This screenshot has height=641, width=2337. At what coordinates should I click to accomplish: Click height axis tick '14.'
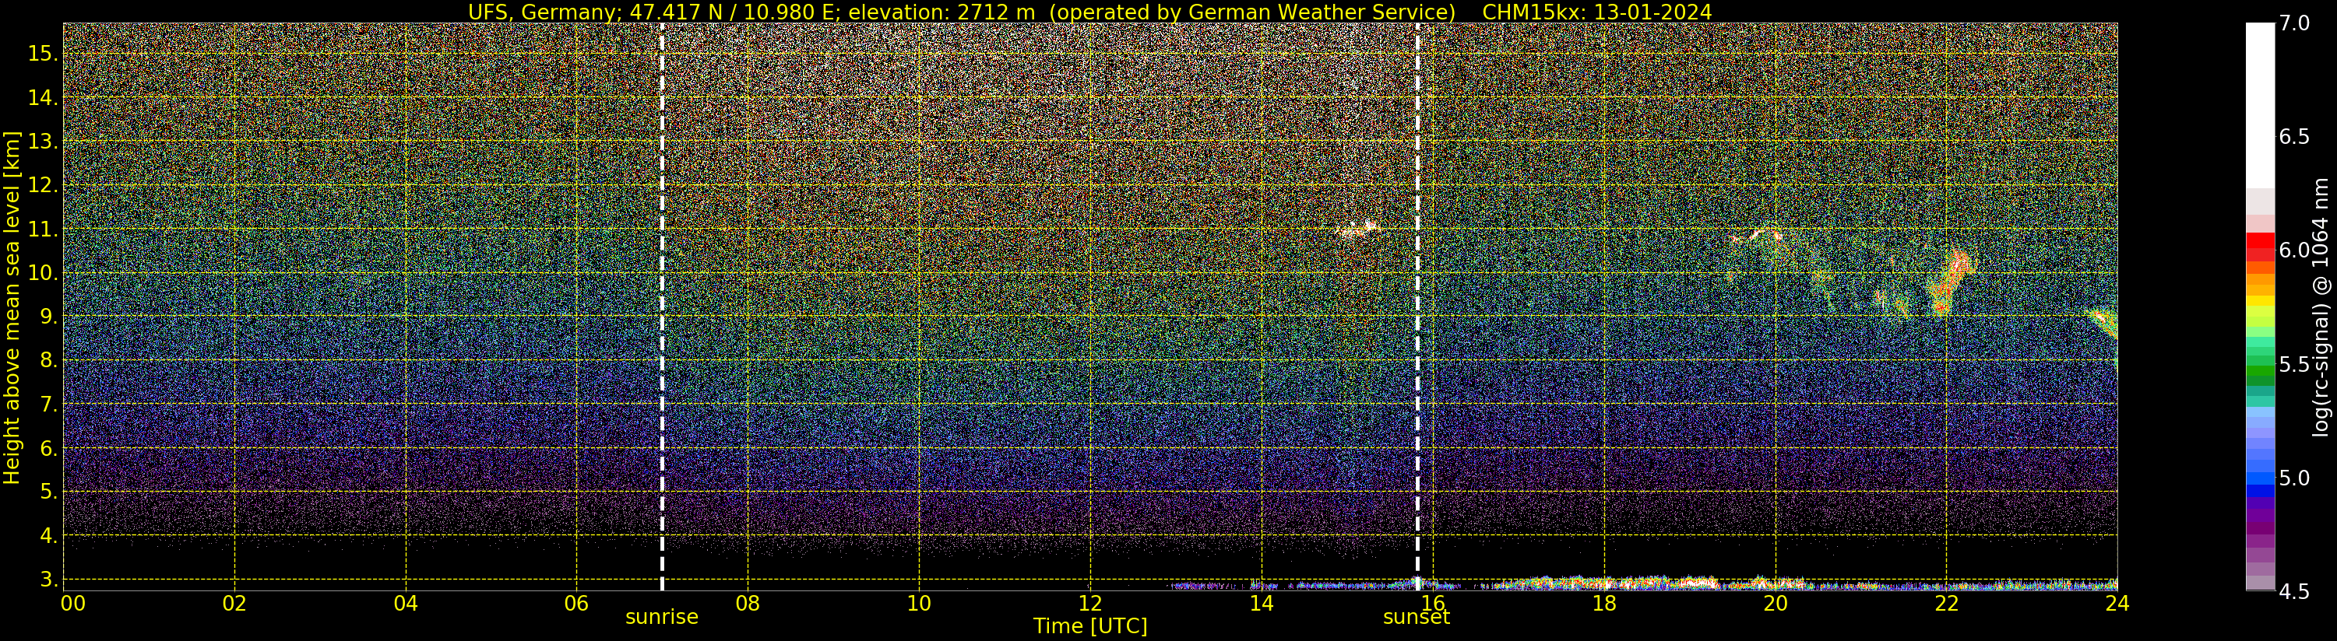[x=44, y=98]
